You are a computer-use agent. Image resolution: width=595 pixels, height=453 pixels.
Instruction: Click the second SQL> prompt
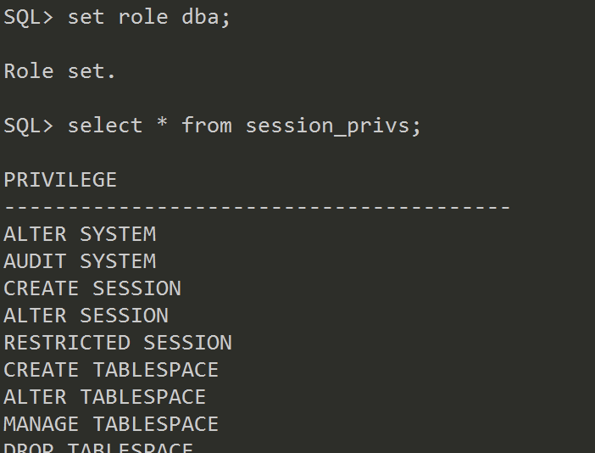point(29,126)
